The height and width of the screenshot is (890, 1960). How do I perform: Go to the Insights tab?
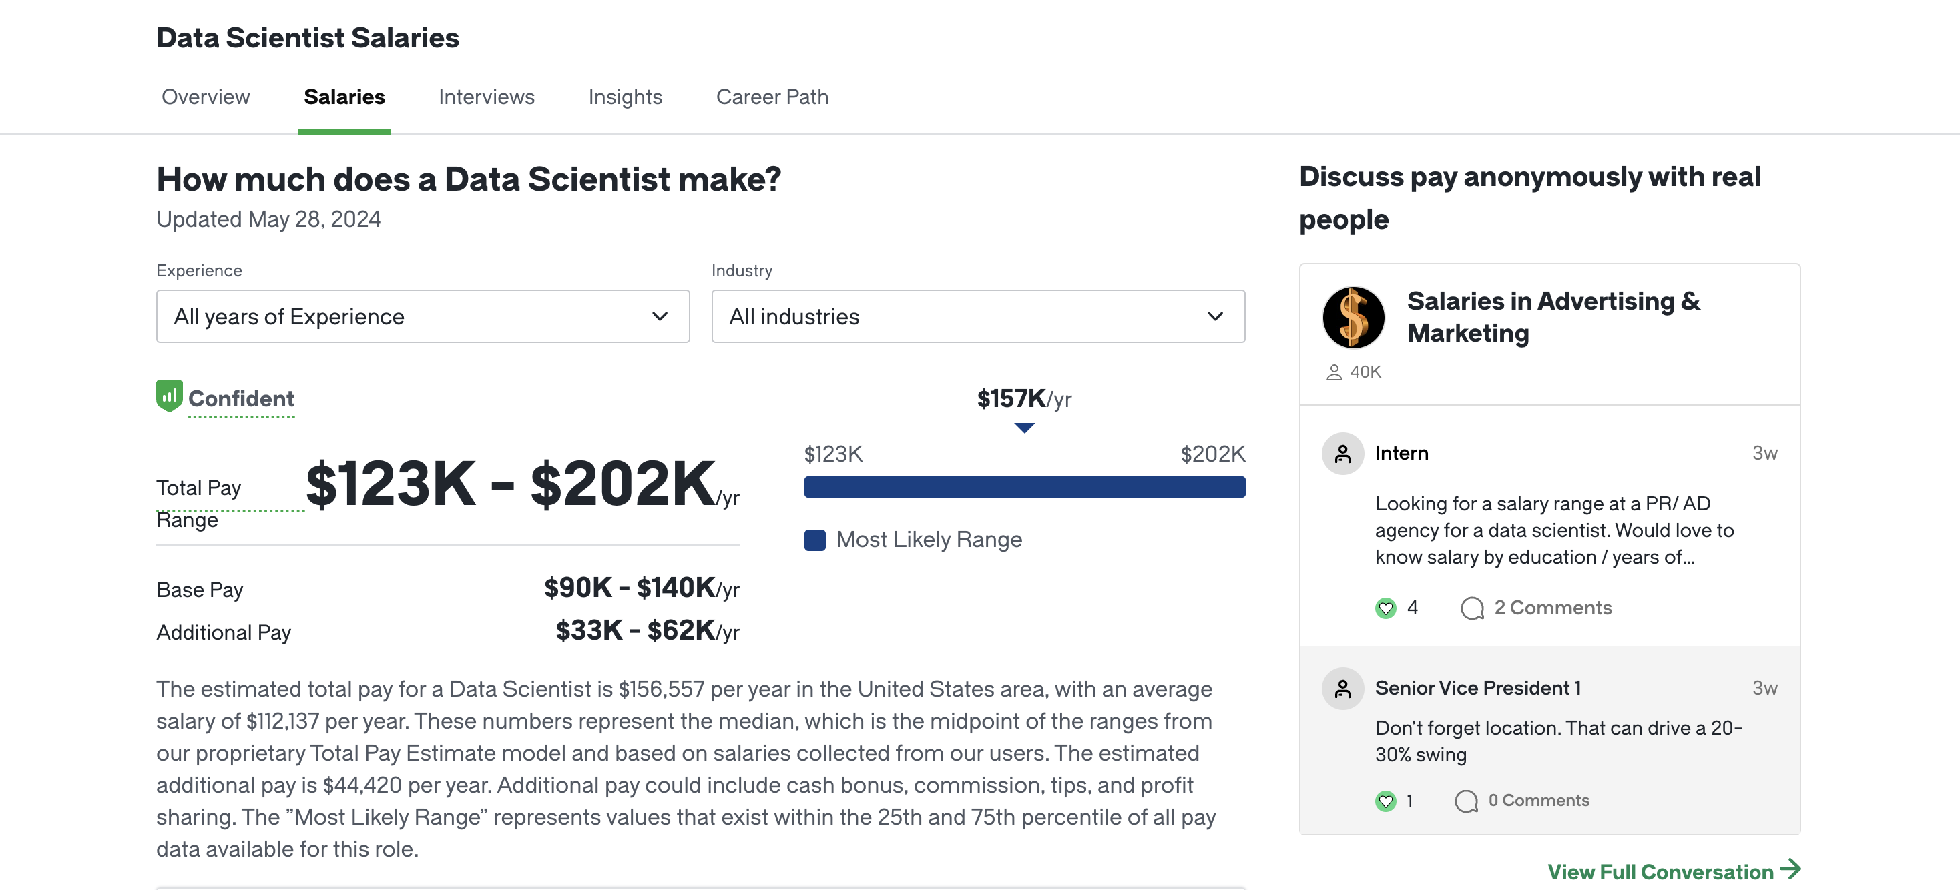click(x=625, y=97)
